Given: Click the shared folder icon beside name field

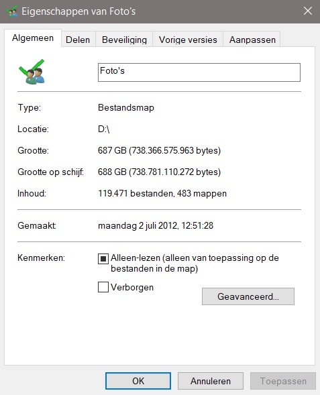Looking at the screenshot, I should pyautogui.click(x=32, y=72).
